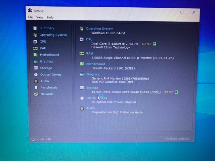Click the 4,00GB Single-Channel DDR3 text
This screenshot has width=215, height=161.
coord(132,58)
